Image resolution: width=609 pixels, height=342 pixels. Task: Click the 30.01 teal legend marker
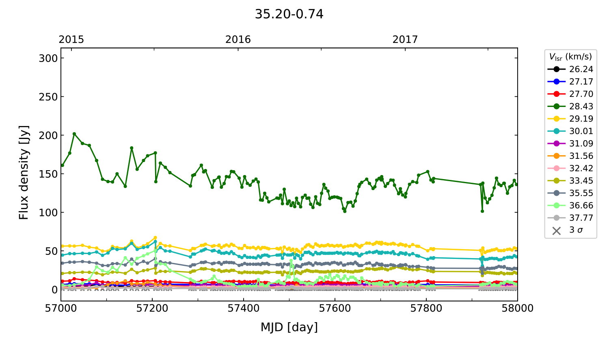click(x=556, y=131)
